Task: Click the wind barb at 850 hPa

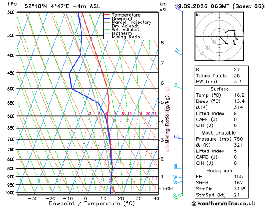Action: tap(179, 167)
